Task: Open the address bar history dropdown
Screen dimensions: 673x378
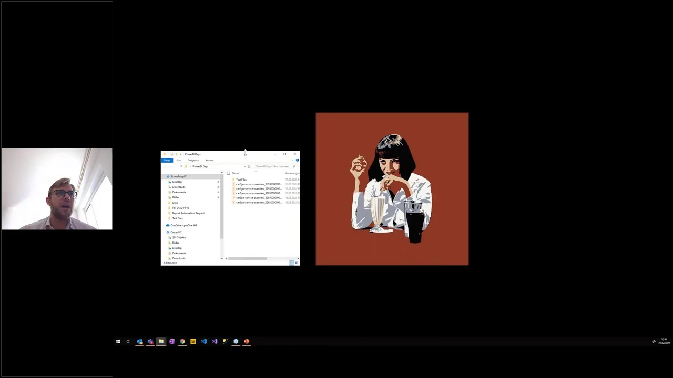Action: (245, 166)
